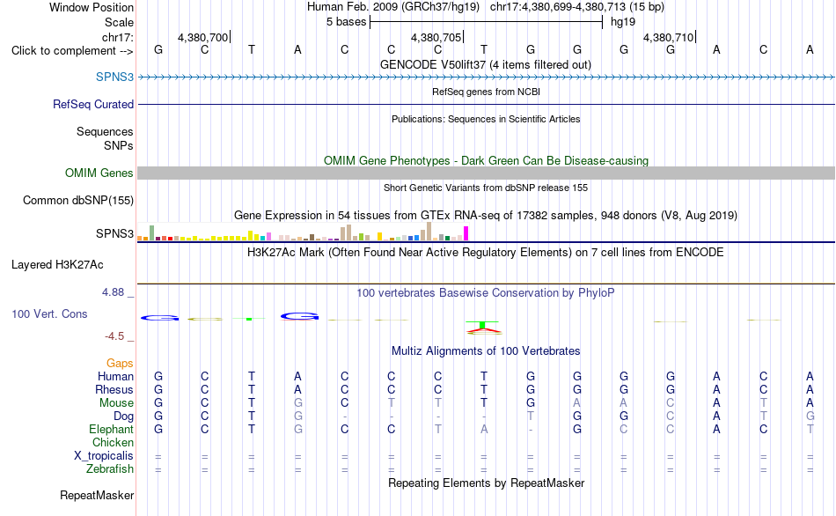Click the SPNS3 GENCODE track label
The width and height of the screenshot is (836, 516).
point(114,77)
